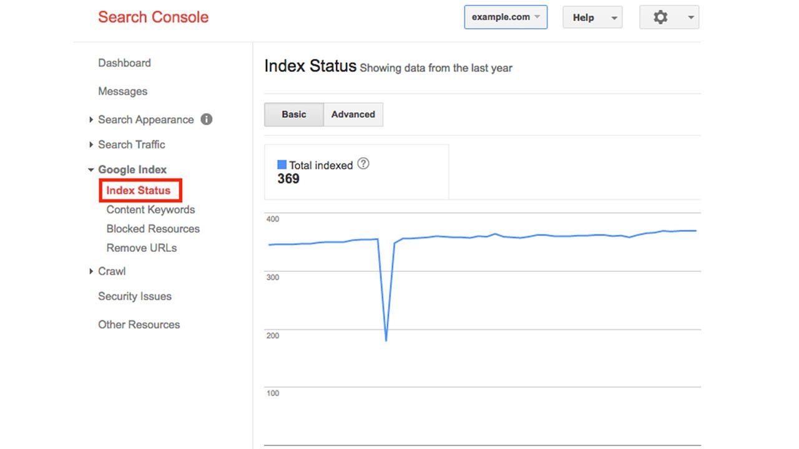Select the Basic tab
Image resolution: width=799 pixels, height=449 pixels.
[293, 114]
